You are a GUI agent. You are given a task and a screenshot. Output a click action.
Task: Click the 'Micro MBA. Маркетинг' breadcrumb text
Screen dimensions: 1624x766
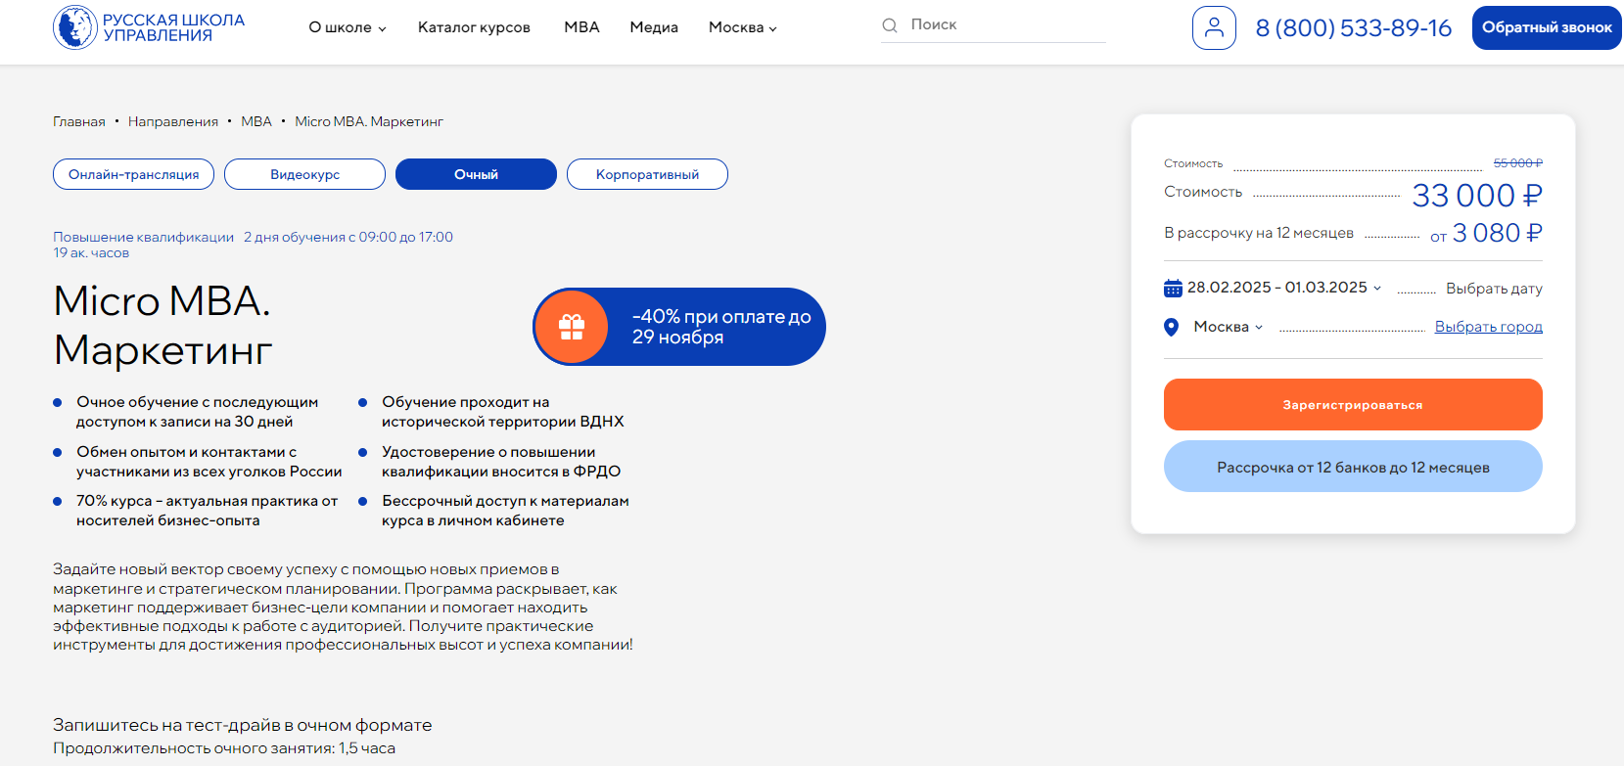pos(369,121)
